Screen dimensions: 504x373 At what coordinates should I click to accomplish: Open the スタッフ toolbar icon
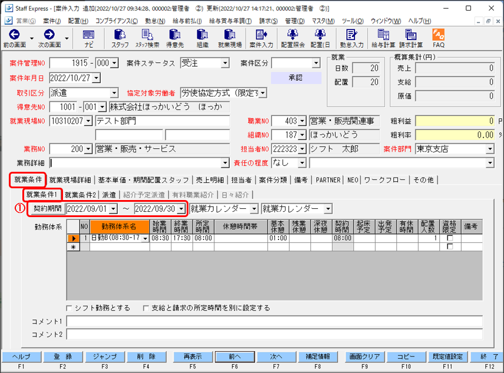click(120, 39)
